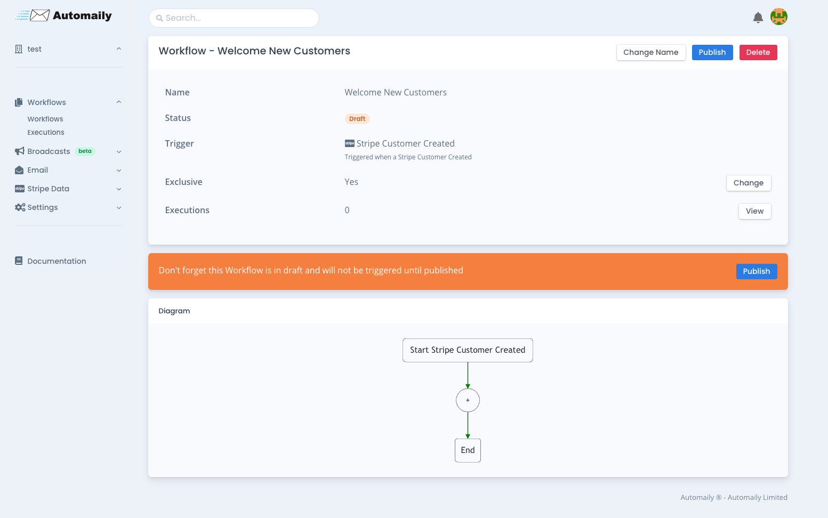Open the Documentation link
This screenshot has width=828, height=518.
click(x=57, y=261)
